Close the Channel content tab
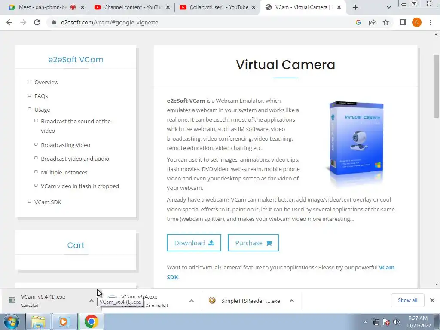 (168, 7)
